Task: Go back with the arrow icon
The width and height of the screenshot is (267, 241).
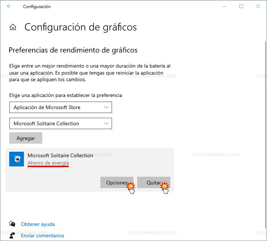Action: pyautogui.click(x=9, y=6)
